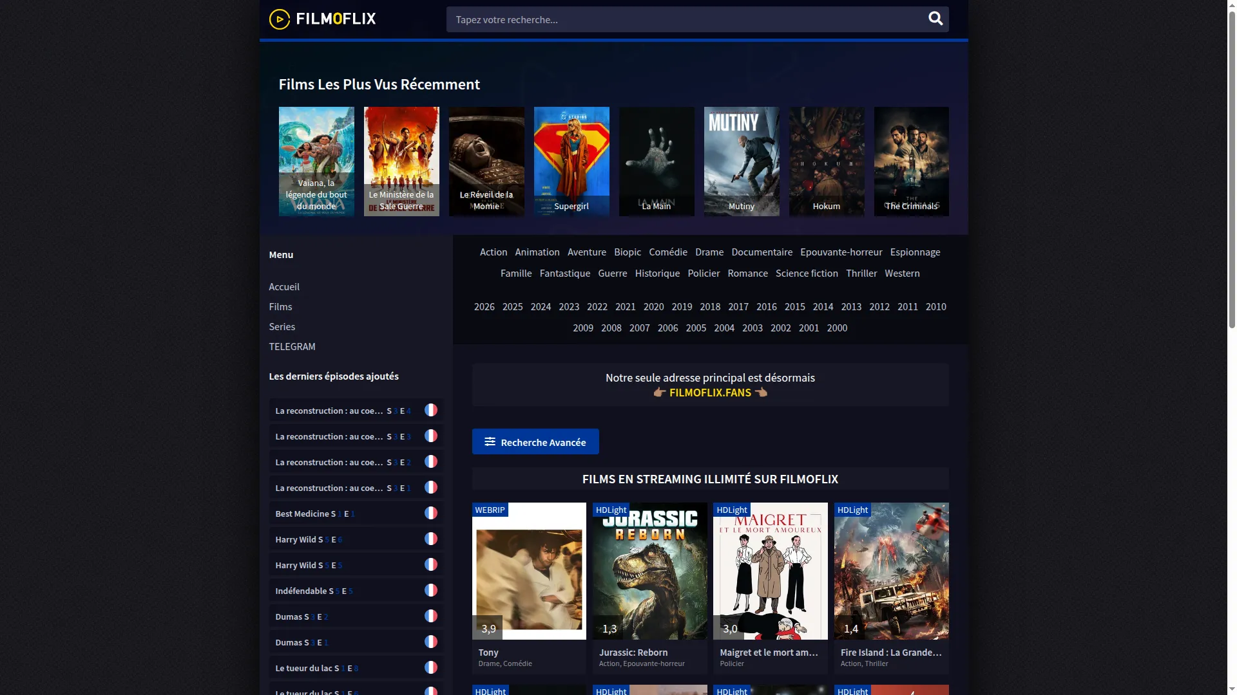
Task: Open Series in the side menu
Action: pos(282,326)
